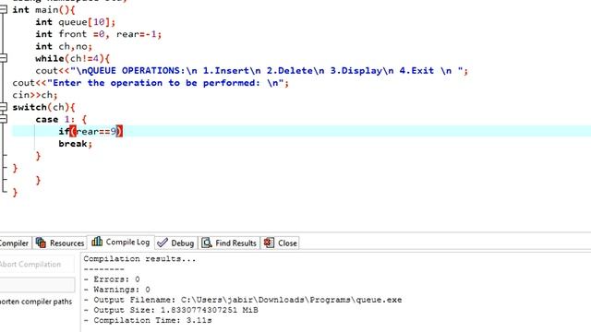This screenshot has height=332, width=591.
Task: Click the Output Filename queue.exe log line
Action: coord(243,300)
